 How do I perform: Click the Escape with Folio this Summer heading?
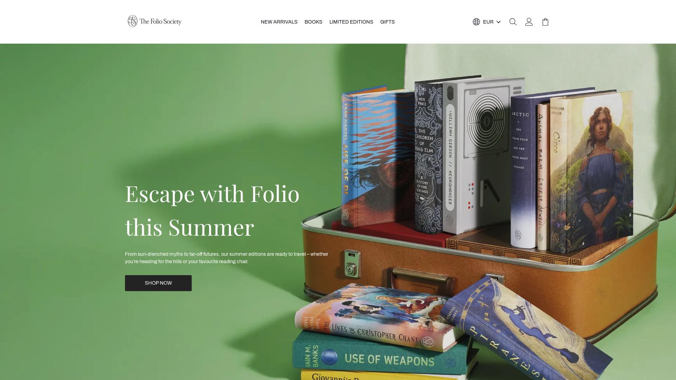(212, 210)
